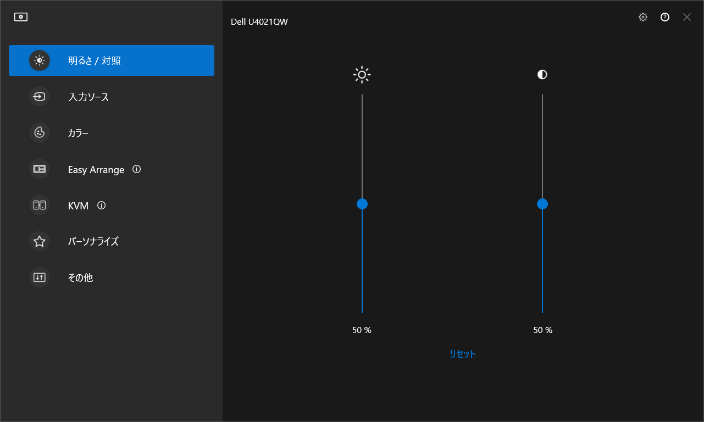Click the star Personalize icon
Screen dimensions: 704x422
[40, 241]
